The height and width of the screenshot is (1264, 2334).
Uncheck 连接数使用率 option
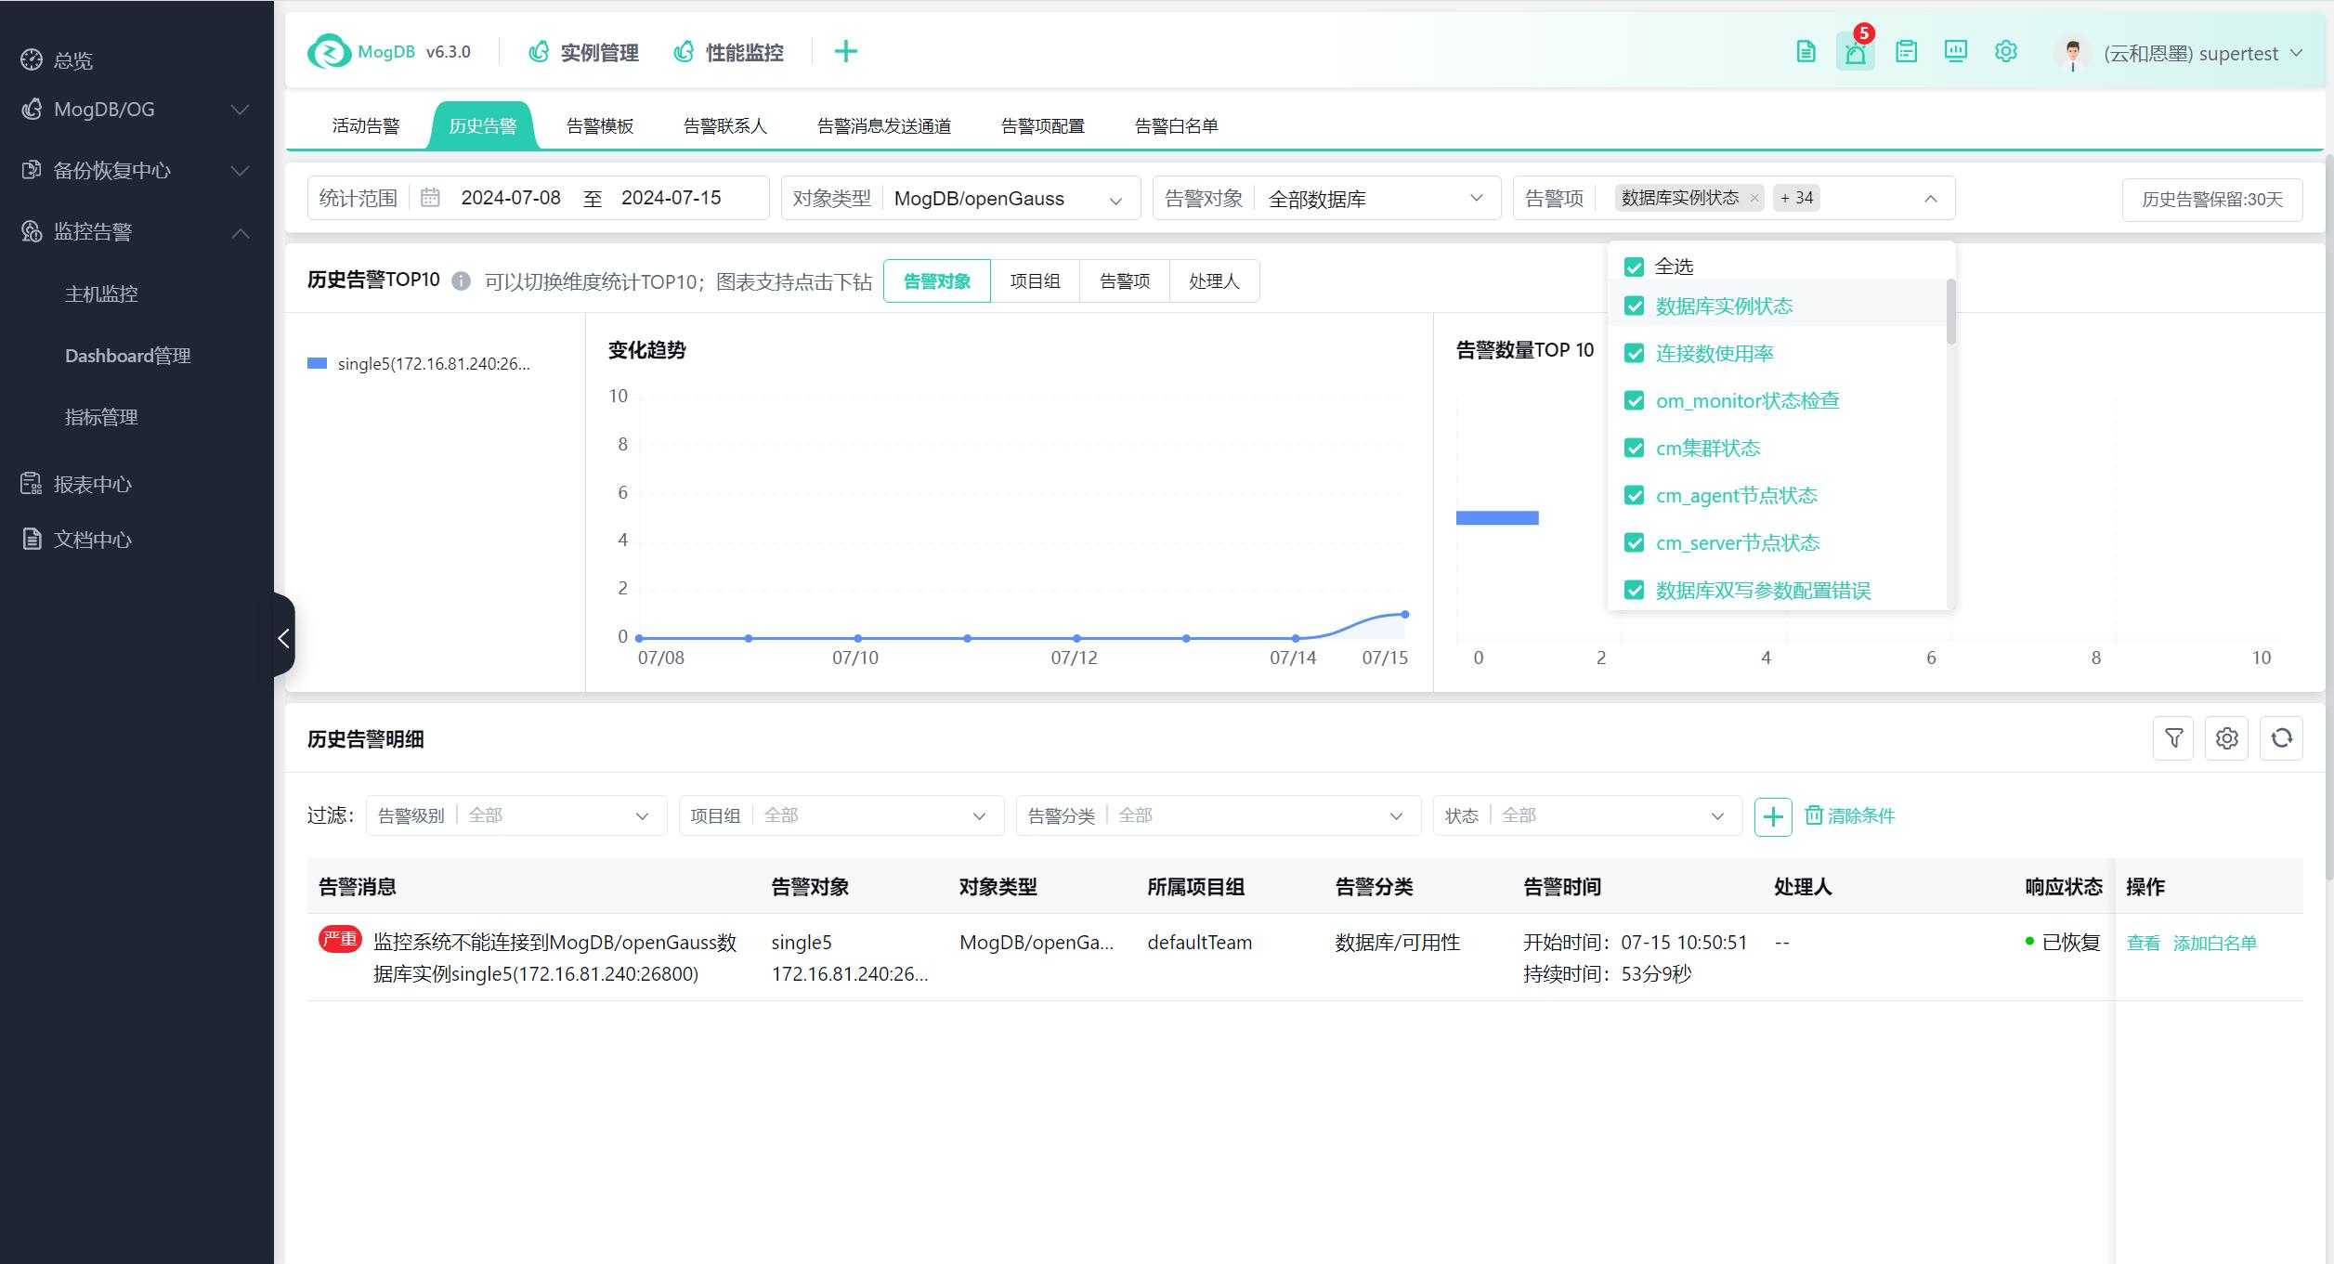click(x=1634, y=354)
